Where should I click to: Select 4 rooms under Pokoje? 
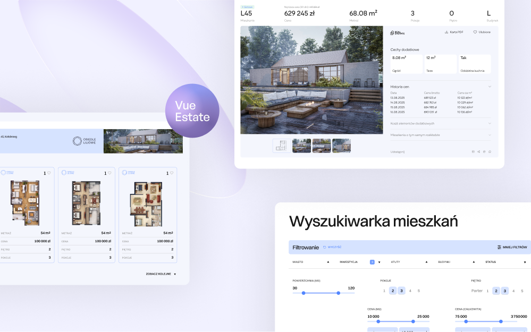pyautogui.click(x=410, y=291)
